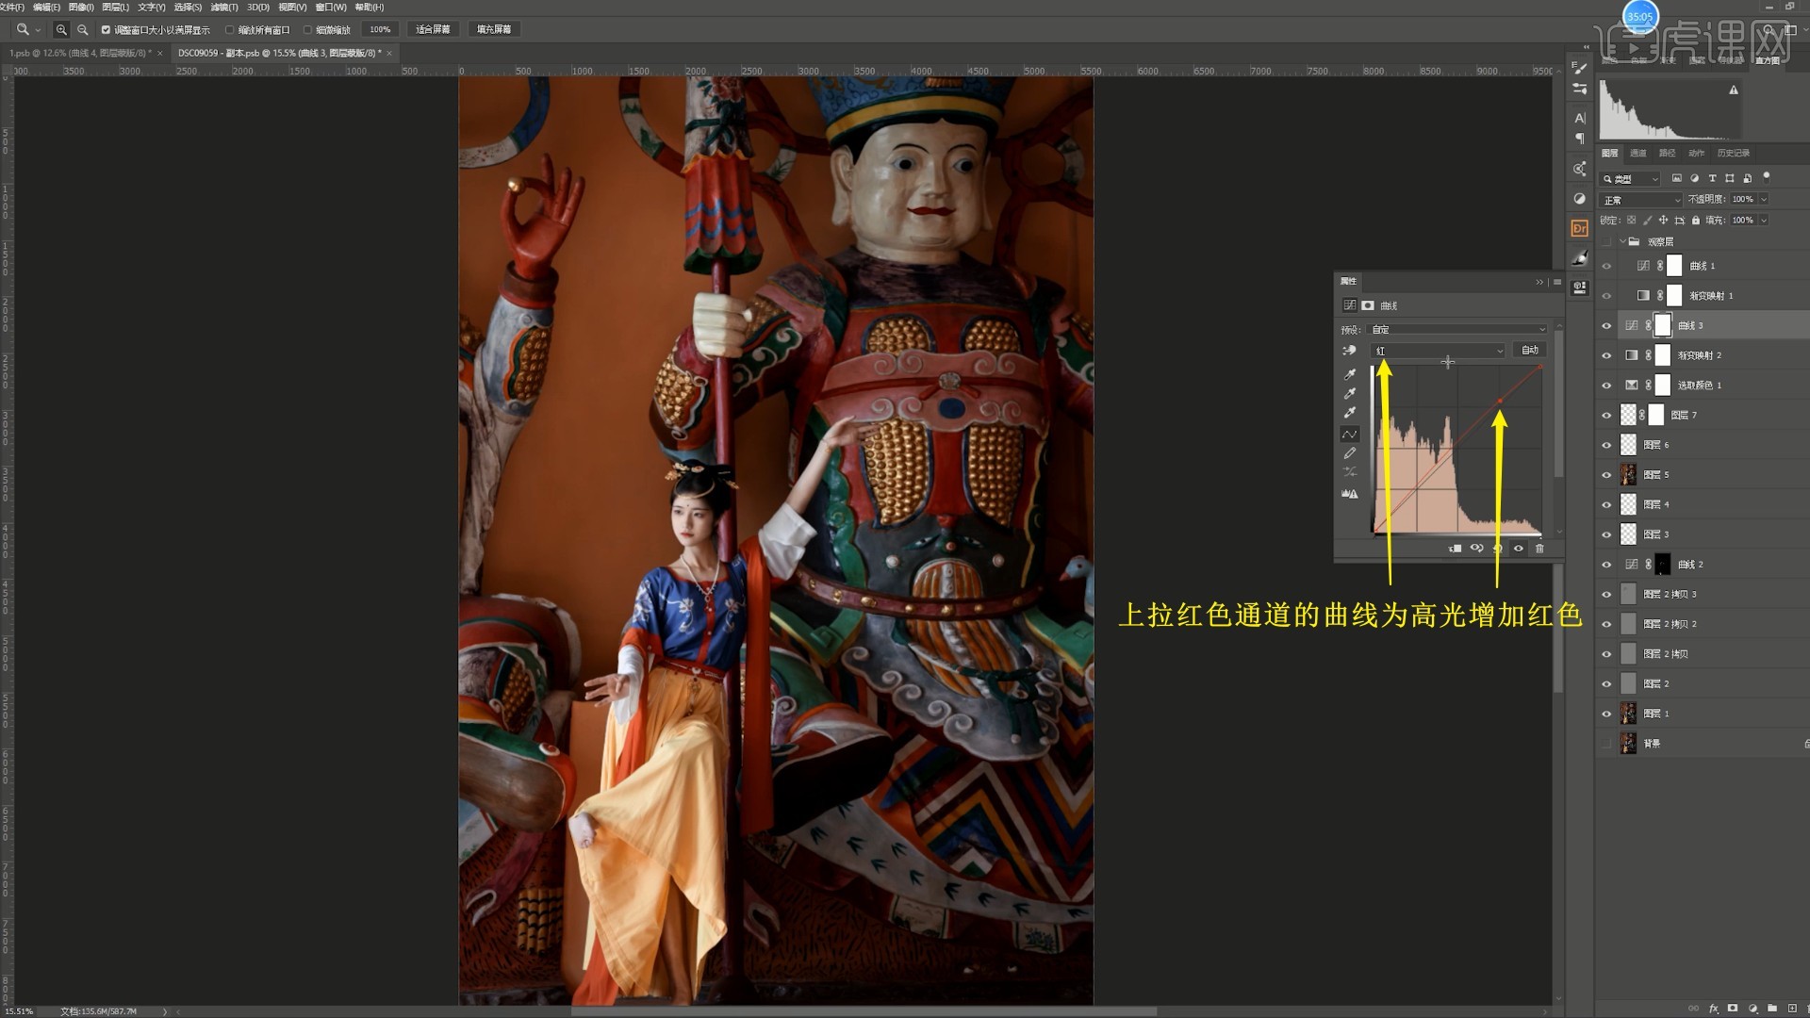
Task: Open the 正常 blend mode dropdown
Action: point(1640,200)
